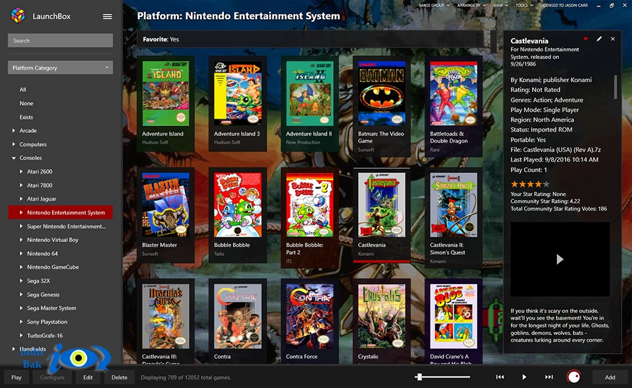Select Nintendo Virtual Boy platform
Viewport: 632px width, 388px height.
pyautogui.click(x=53, y=240)
